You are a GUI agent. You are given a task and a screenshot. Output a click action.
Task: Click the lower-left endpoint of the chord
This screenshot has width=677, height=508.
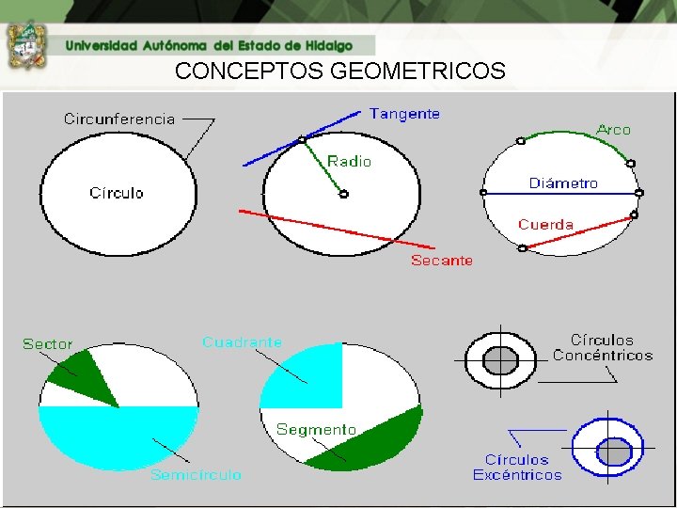click(523, 248)
